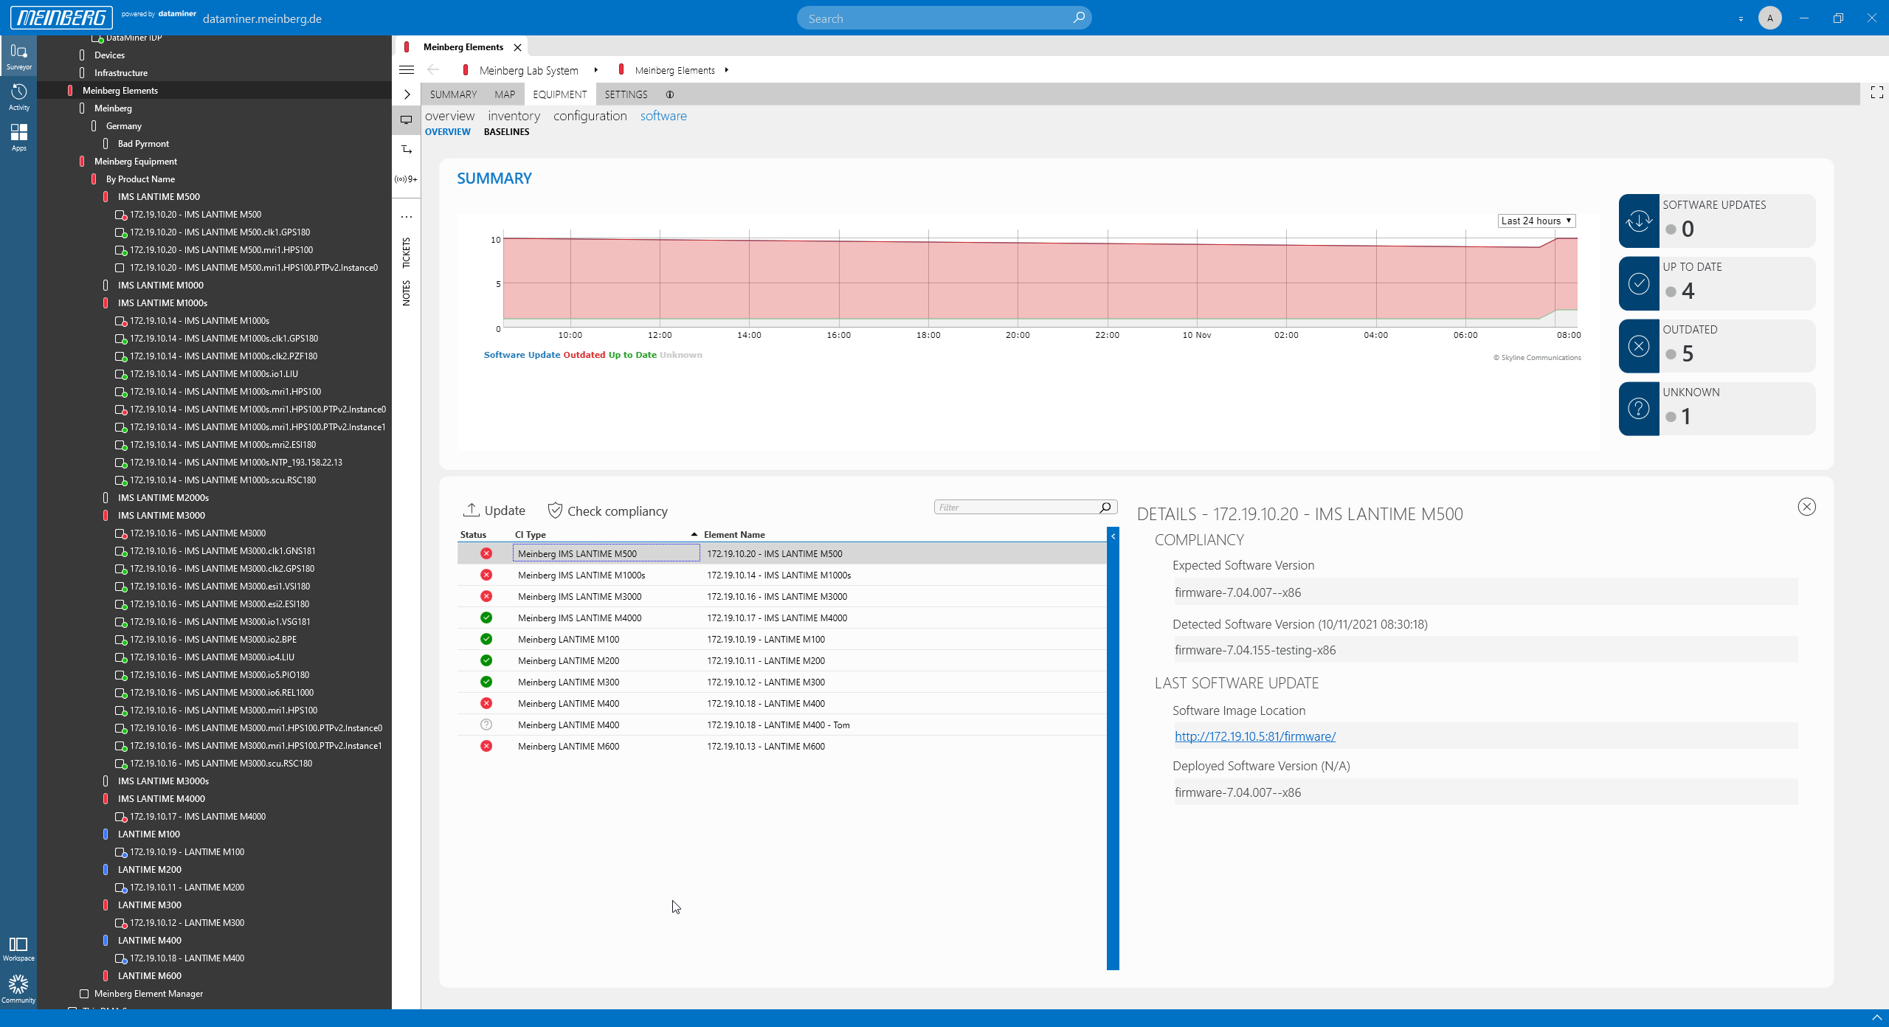Open the hamburger menu beside breadcrumbs
The width and height of the screenshot is (1889, 1027).
(x=407, y=70)
